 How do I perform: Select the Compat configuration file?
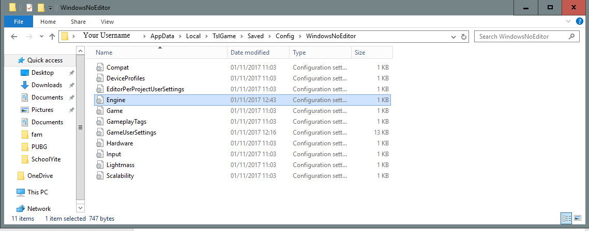[x=243, y=68]
